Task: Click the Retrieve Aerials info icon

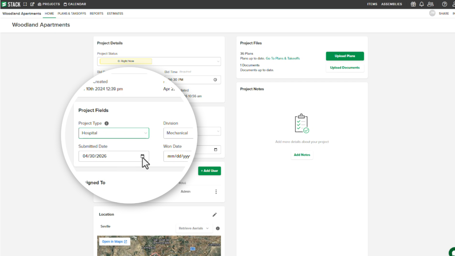Action: click(218, 228)
